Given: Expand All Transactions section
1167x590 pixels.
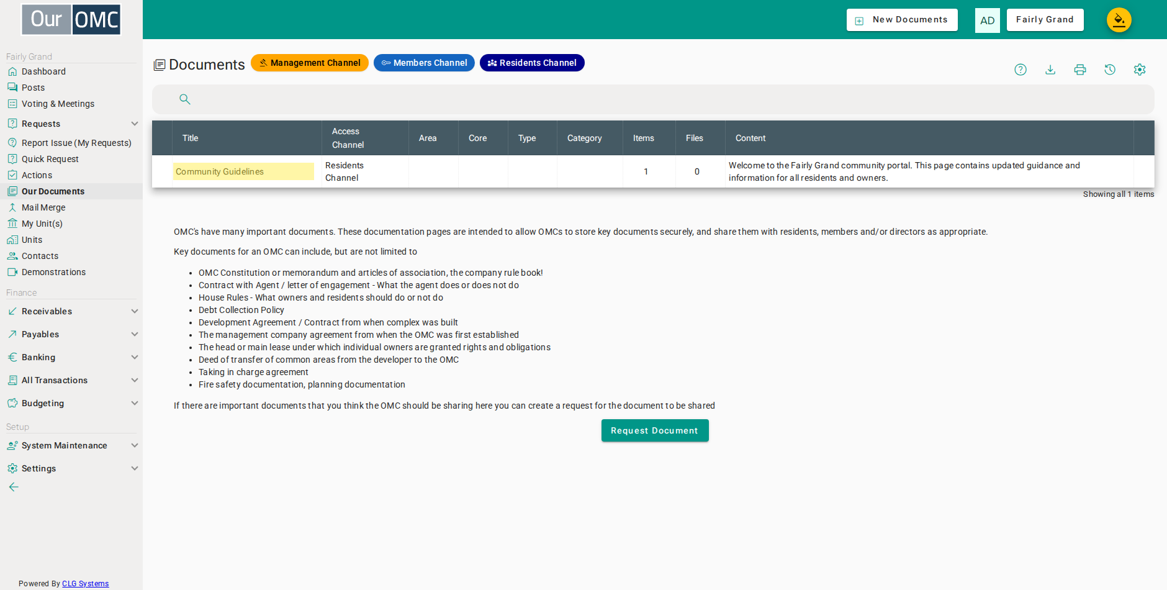Looking at the screenshot, I should point(71,380).
